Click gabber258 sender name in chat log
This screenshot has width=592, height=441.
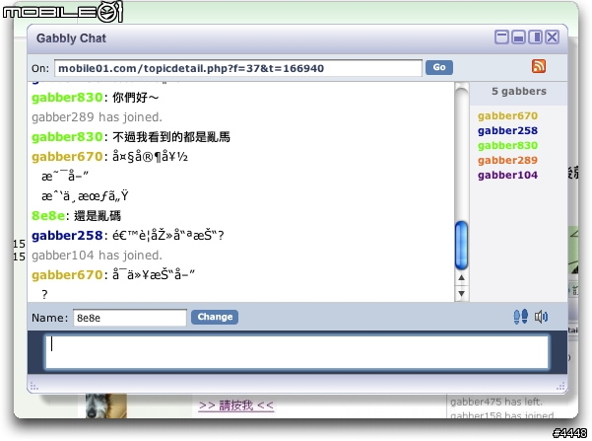pyautogui.click(x=67, y=236)
